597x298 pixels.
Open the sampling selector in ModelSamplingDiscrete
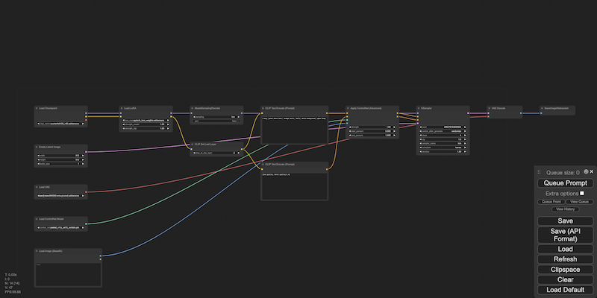point(216,117)
